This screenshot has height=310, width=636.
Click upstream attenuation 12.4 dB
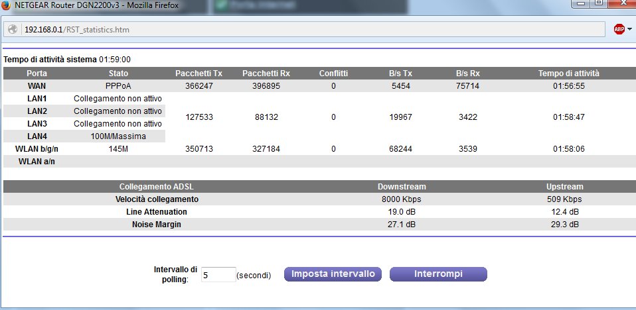click(x=564, y=212)
